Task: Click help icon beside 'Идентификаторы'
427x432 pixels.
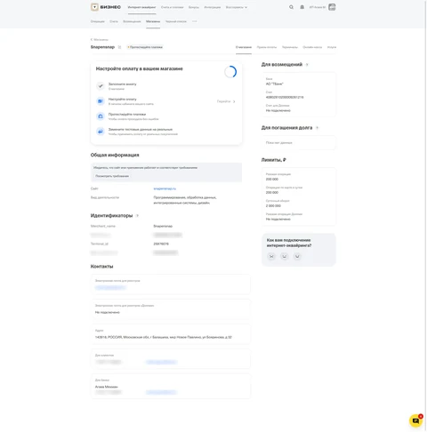Action: pos(137,215)
